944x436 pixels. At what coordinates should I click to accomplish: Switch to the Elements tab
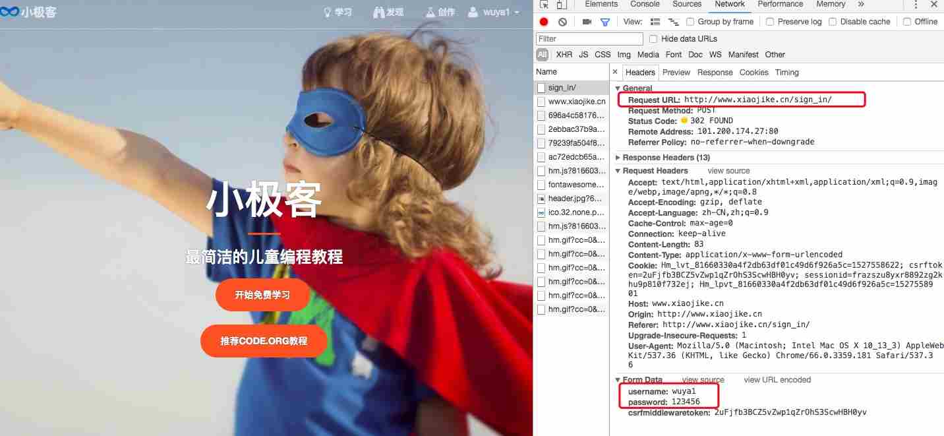(601, 4)
